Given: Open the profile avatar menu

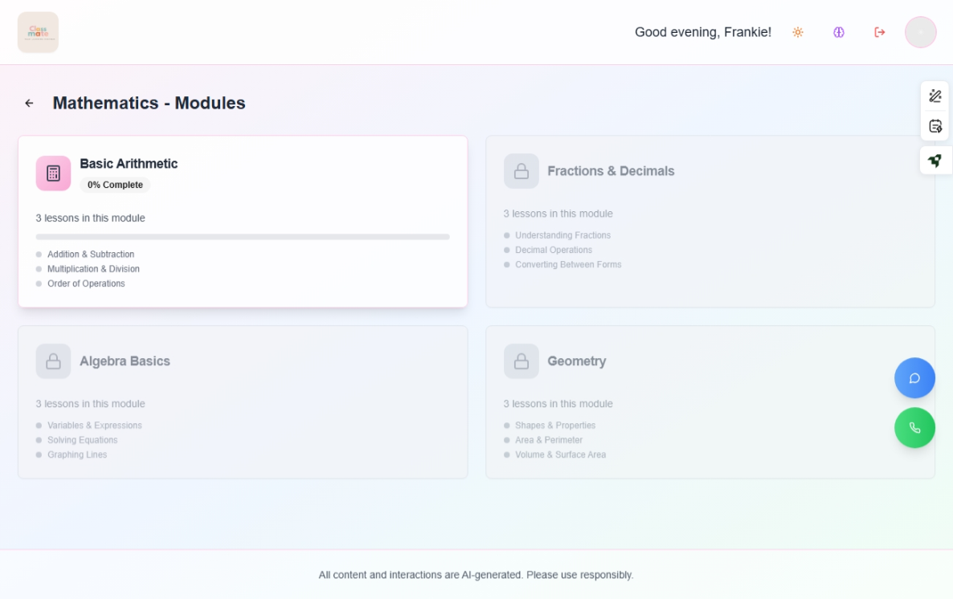Looking at the screenshot, I should 920,32.
